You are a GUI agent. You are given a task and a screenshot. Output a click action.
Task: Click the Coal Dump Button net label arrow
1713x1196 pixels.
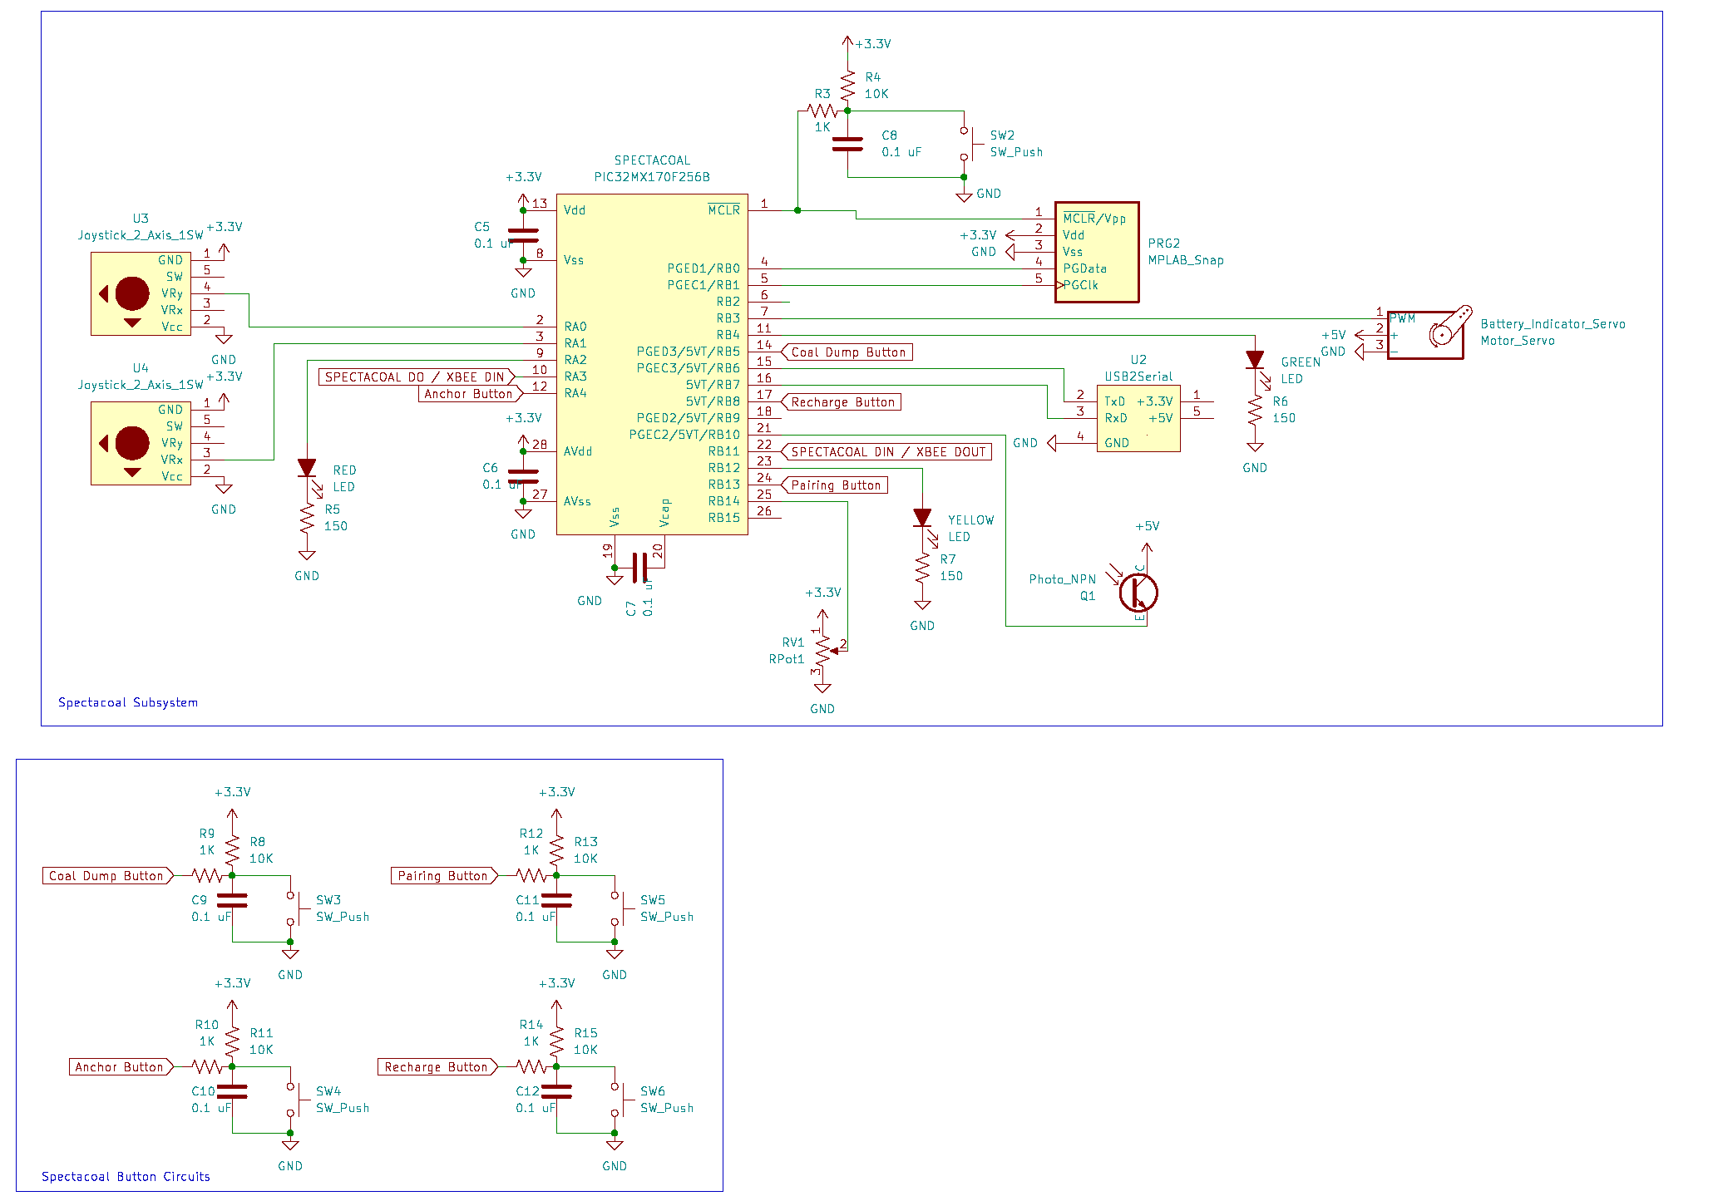pyautogui.click(x=845, y=352)
